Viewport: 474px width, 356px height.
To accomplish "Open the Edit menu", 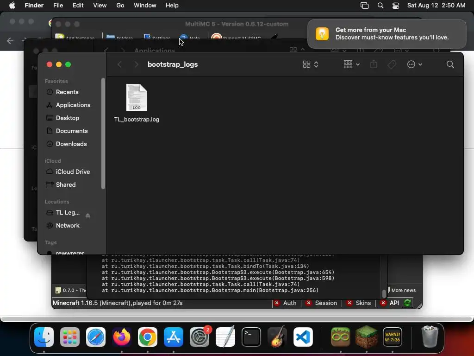I will coord(78,6).
